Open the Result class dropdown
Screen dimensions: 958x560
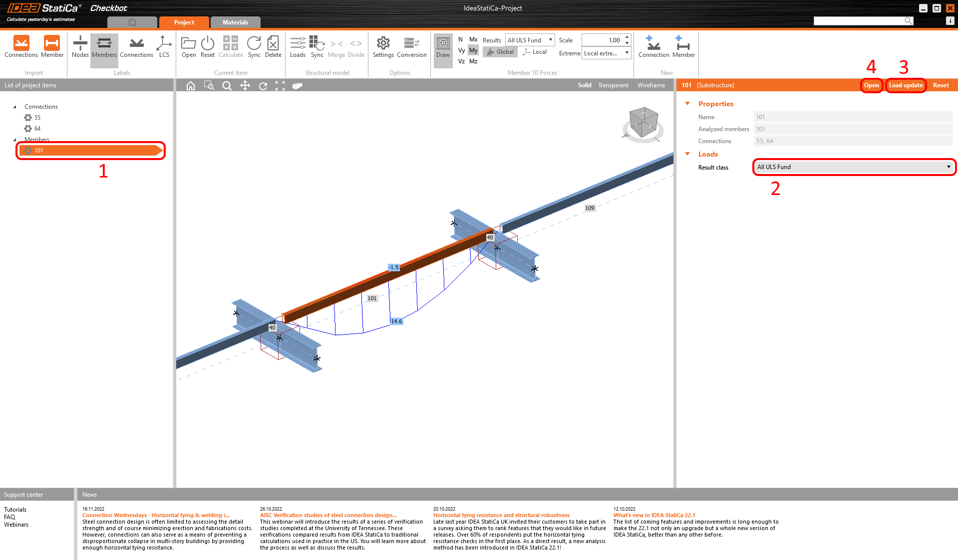click(854, 167)
